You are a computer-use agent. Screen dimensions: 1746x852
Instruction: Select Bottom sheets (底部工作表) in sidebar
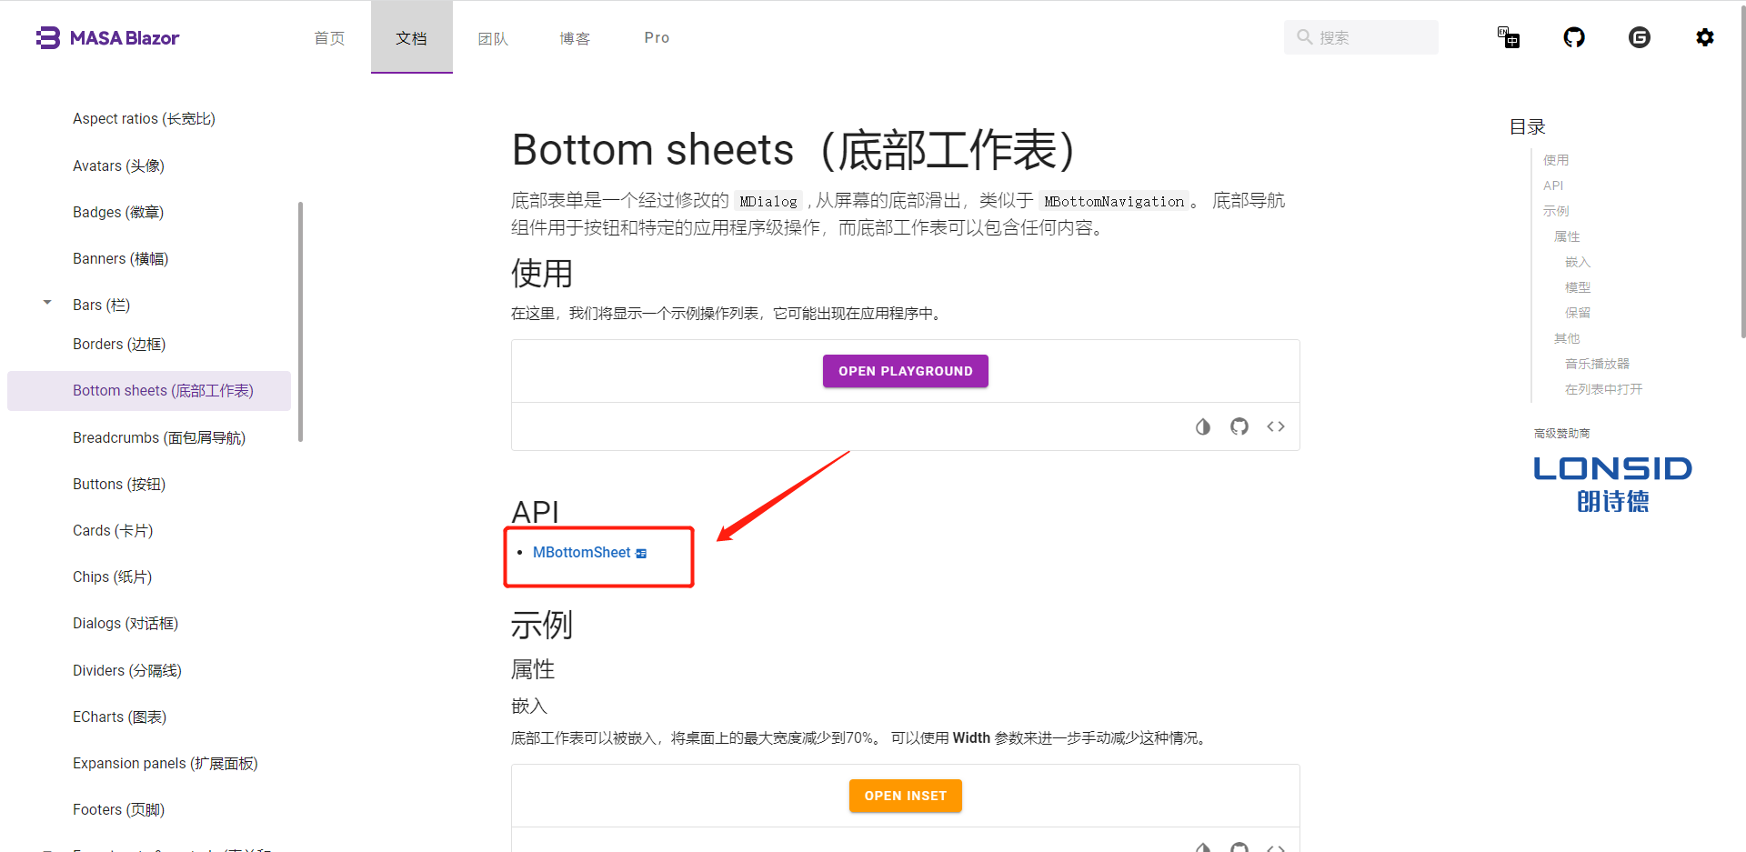[x=149, y=391]
